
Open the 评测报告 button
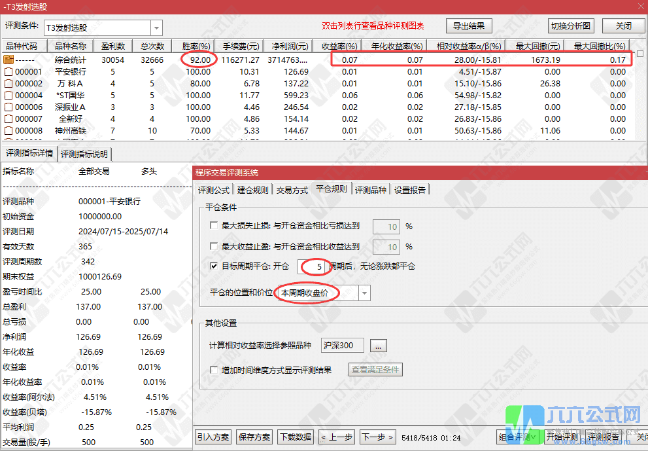[x=604, y=437]
